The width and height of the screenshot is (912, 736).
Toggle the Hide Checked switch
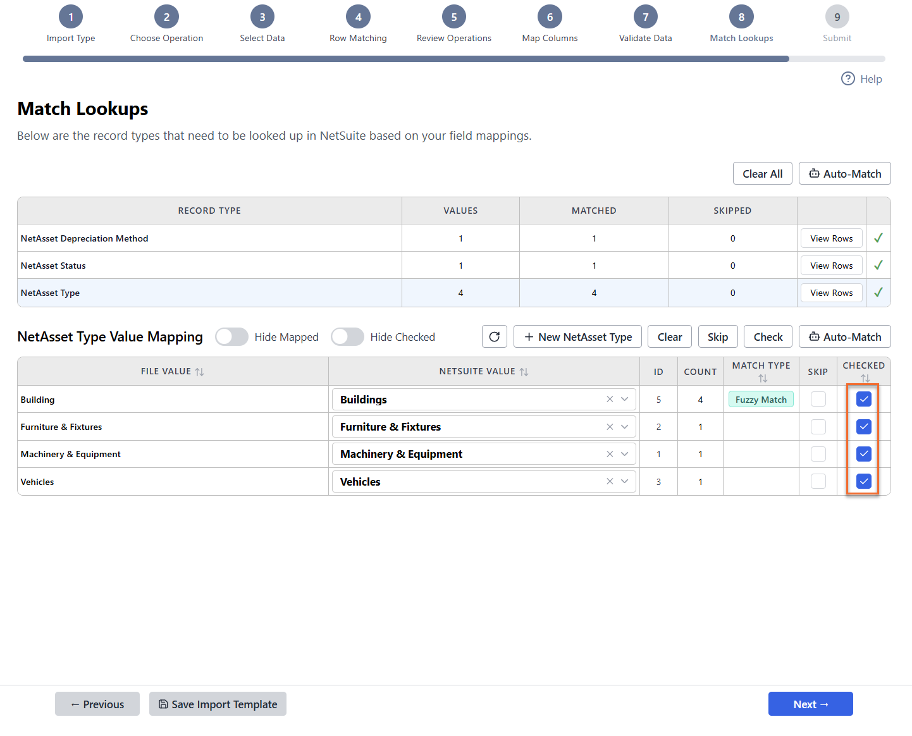(347, 336)
